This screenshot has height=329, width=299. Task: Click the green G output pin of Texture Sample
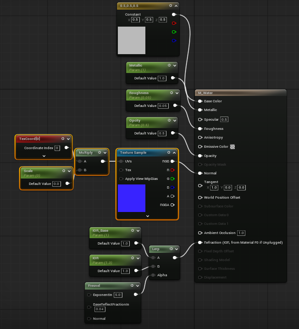tap(172, 179)
